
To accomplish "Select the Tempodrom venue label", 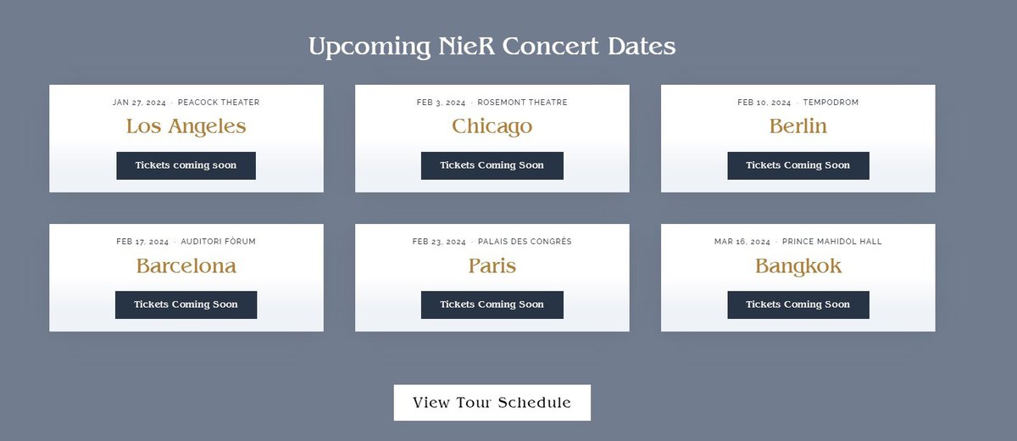I will [x=831, y=103].
